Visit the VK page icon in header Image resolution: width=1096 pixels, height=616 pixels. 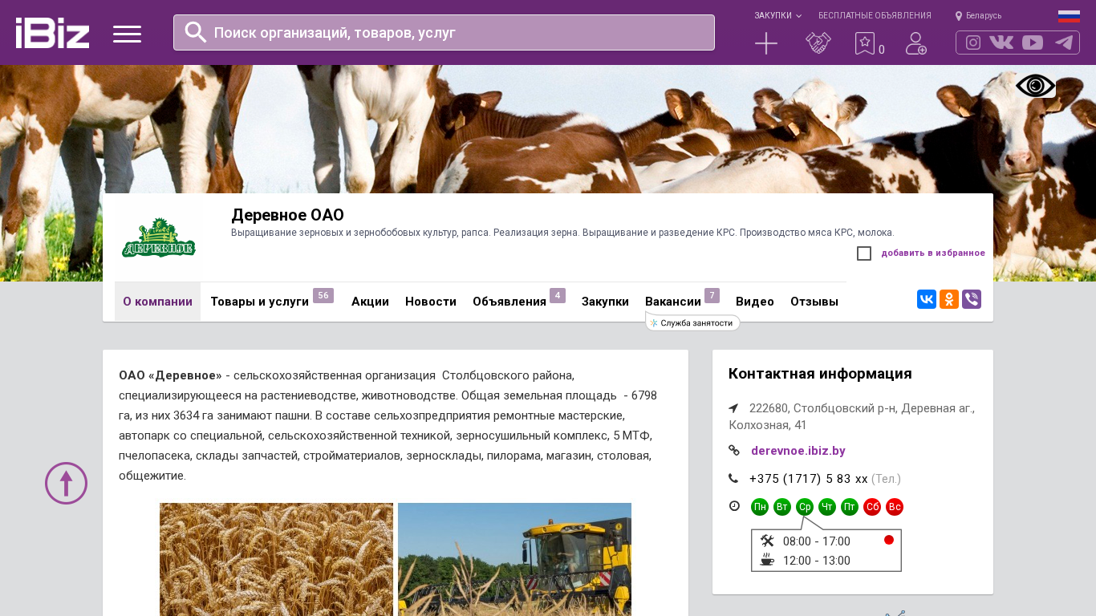click(1001, 43)
